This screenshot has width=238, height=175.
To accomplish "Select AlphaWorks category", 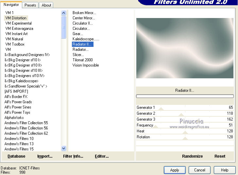I will (x=14, y=118).
